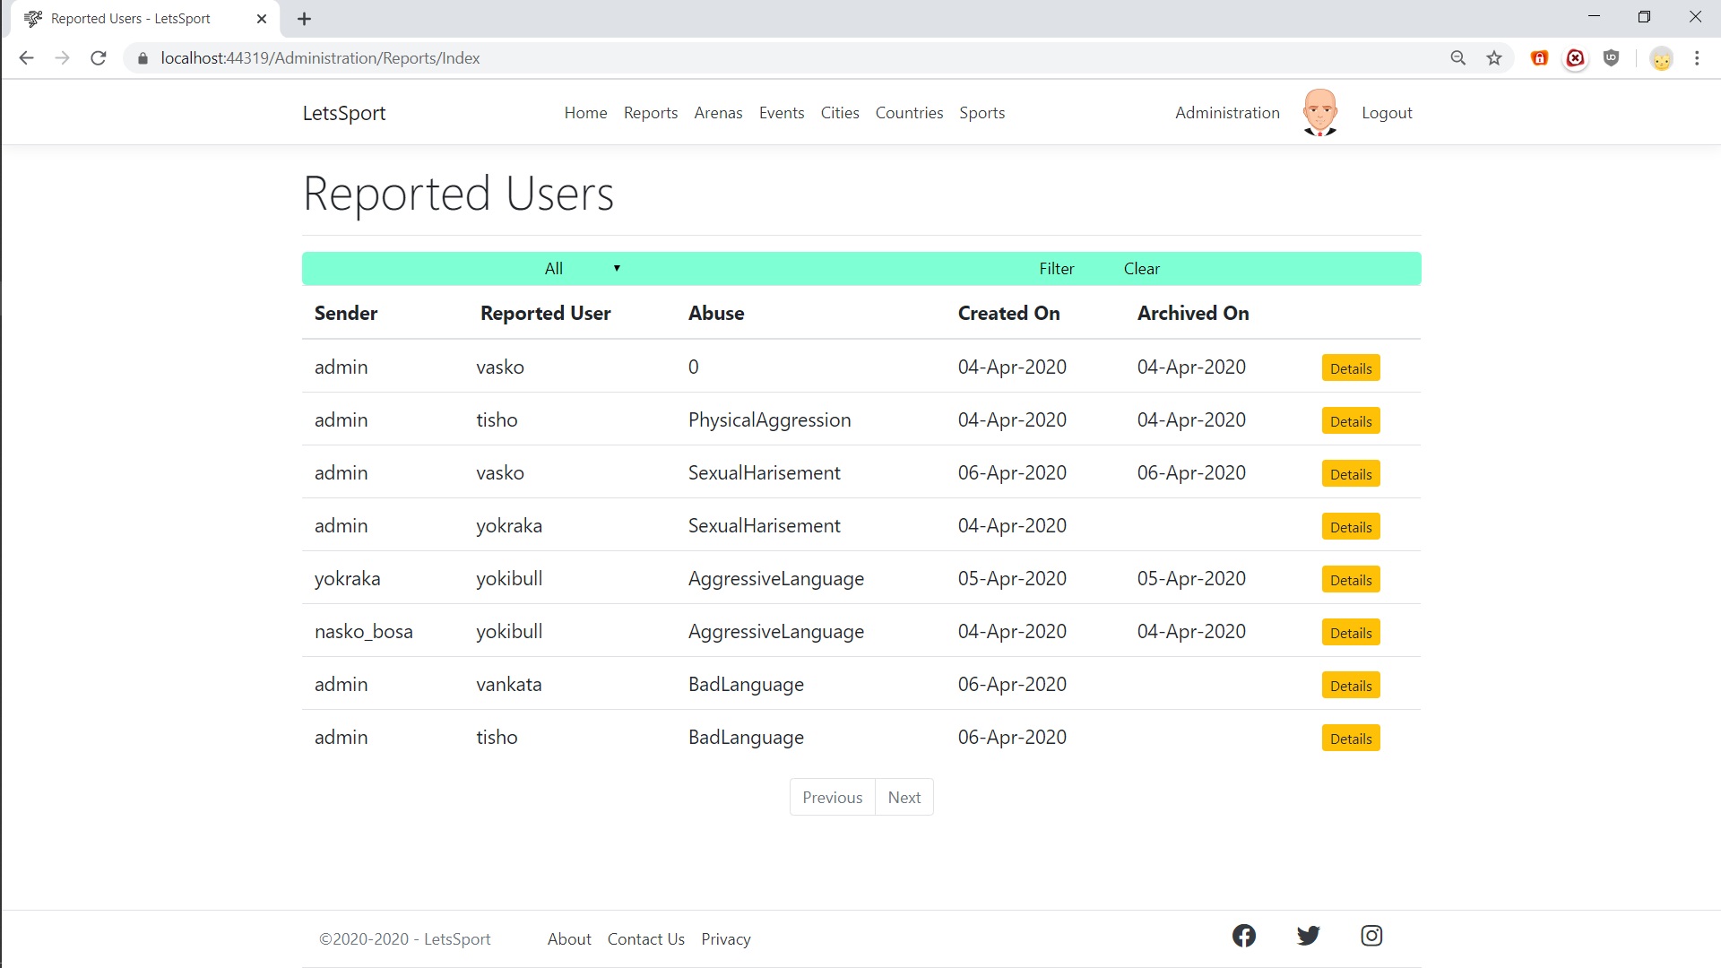1721x968 pixels.
Task: Open the orange extension icon in toolbar
Action: tap(1540, 58)
